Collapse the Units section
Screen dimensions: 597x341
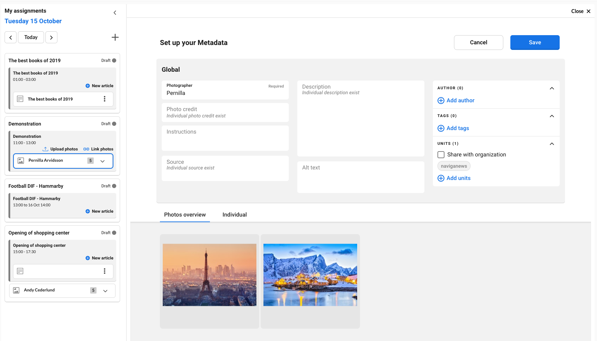pos(552,144)
